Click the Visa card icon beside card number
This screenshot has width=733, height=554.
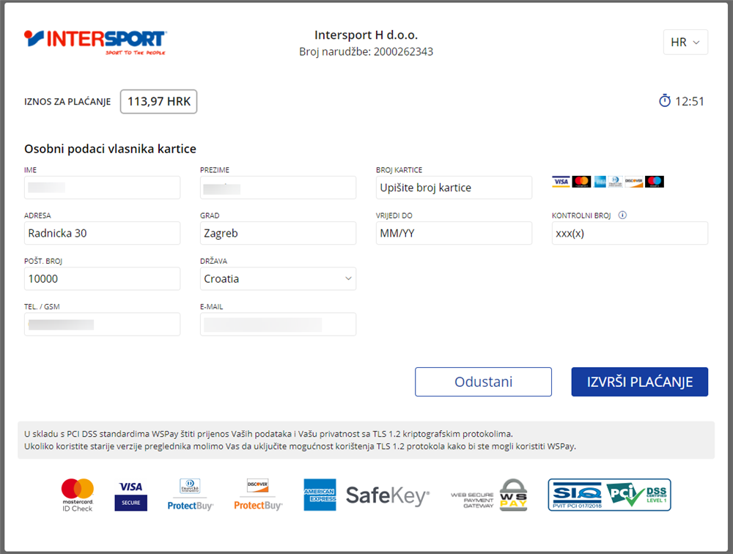click(561, 182)
